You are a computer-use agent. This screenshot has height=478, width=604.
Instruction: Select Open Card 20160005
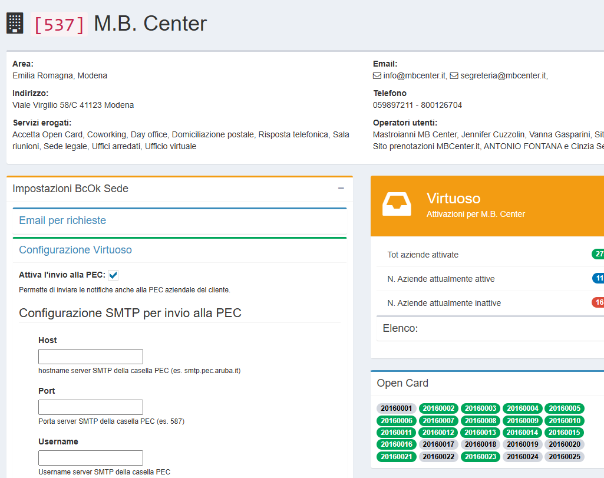[565, 408]
